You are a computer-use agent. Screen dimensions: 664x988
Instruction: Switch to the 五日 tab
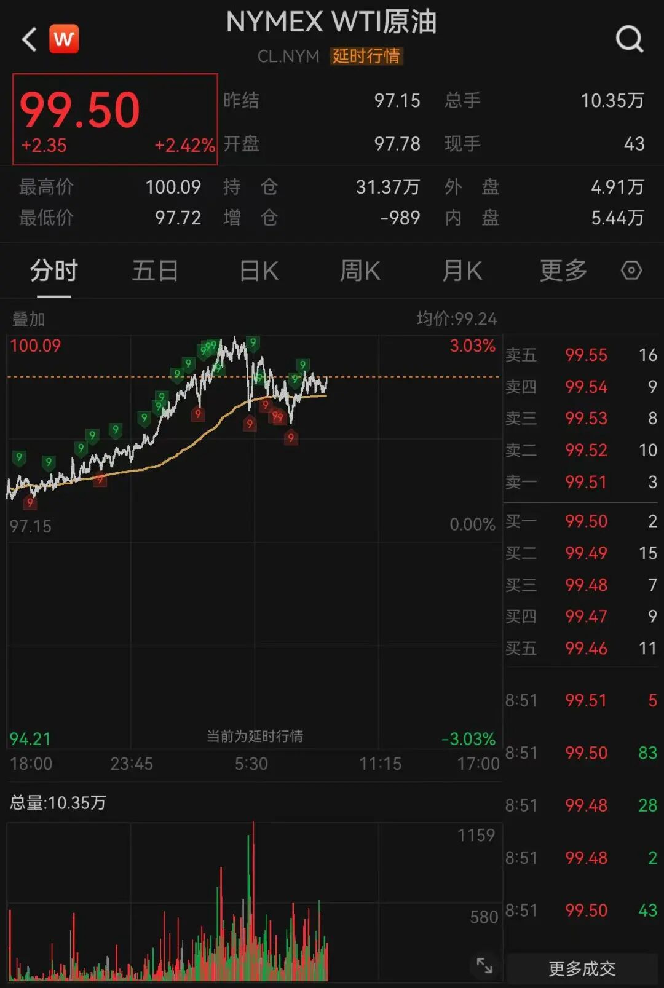click(155, 271)
